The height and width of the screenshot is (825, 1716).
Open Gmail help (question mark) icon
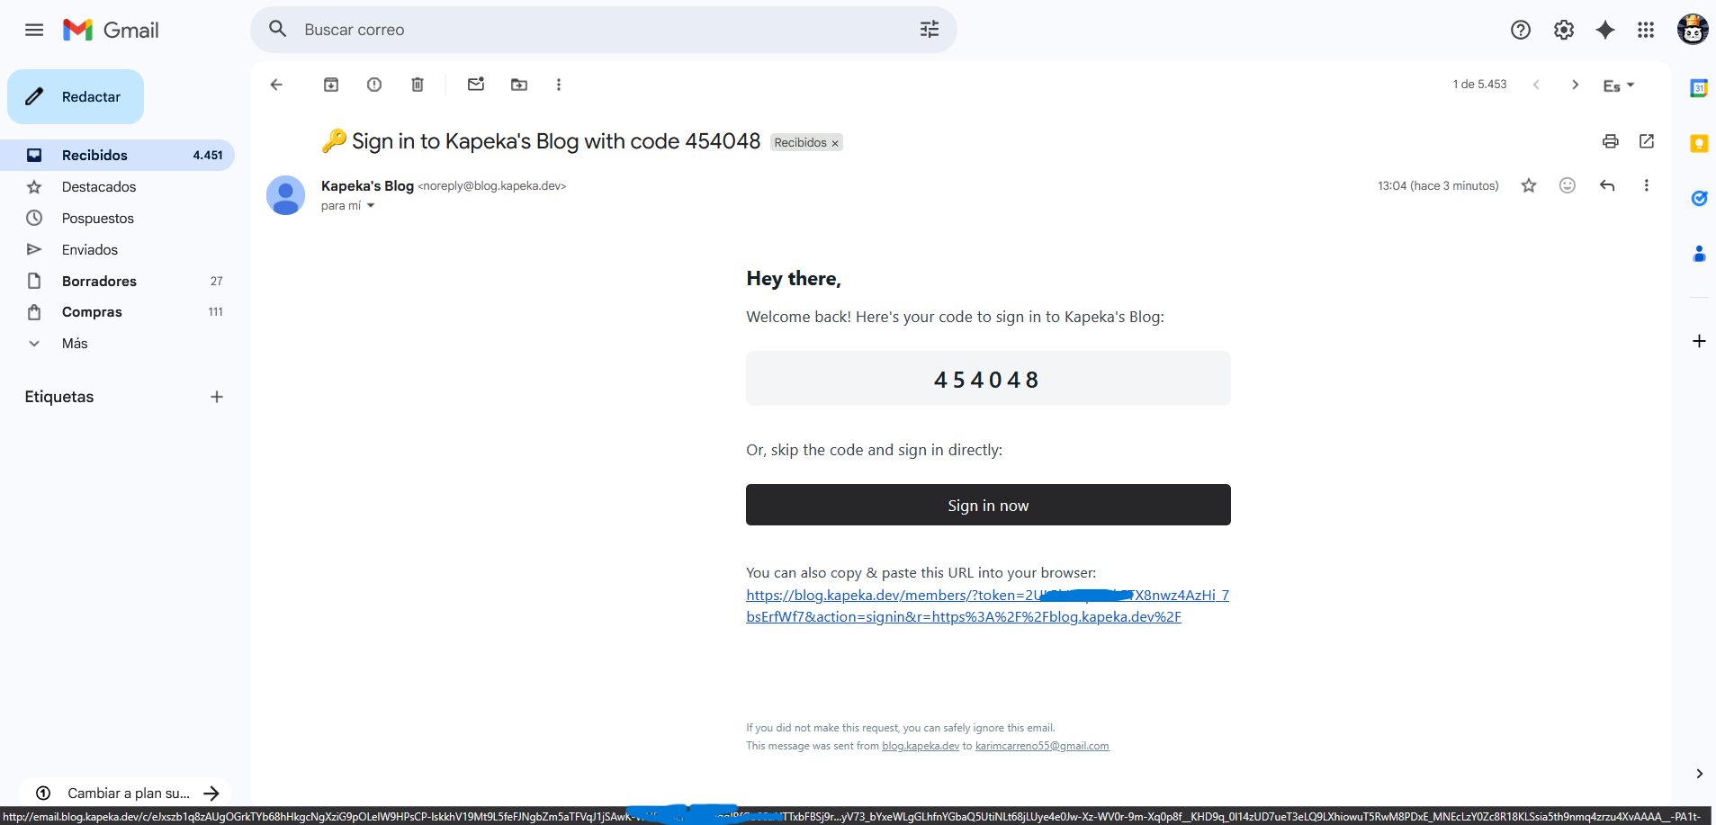tap(1521, 30)
